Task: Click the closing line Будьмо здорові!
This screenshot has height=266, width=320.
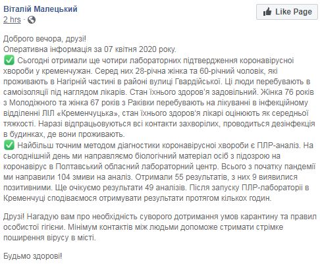Action: [x=33, y=256]
